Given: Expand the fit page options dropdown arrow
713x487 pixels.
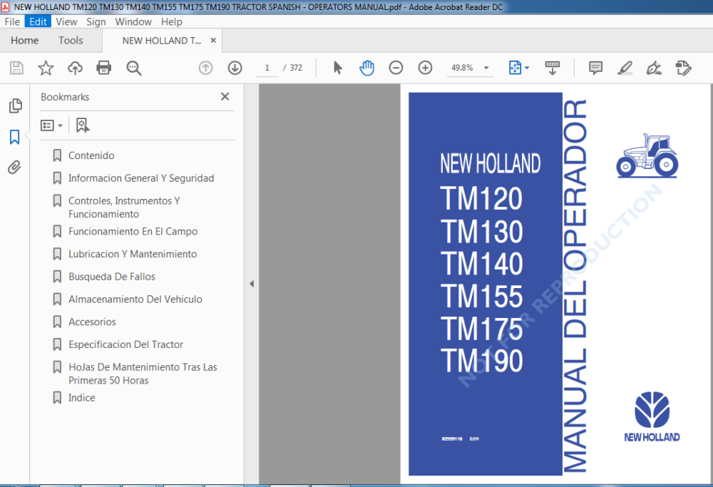Looking at the screenshot, I should (527, 68).
